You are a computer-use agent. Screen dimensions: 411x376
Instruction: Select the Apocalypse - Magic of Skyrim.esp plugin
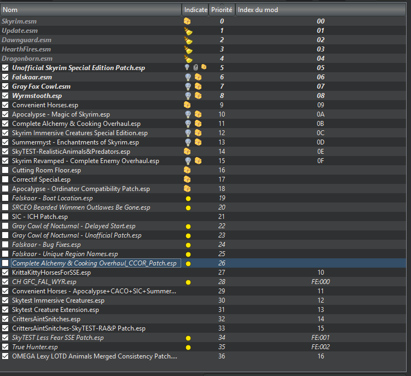[x=61, y=114]
